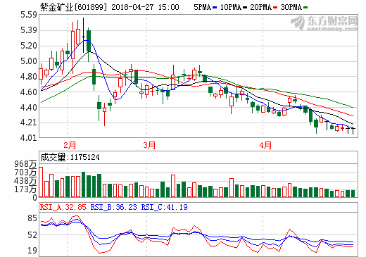Click the blue 5PMA legend swatch
Image resolution: width=366 pixels, height=257 pixels.
(x=215, y=8)
